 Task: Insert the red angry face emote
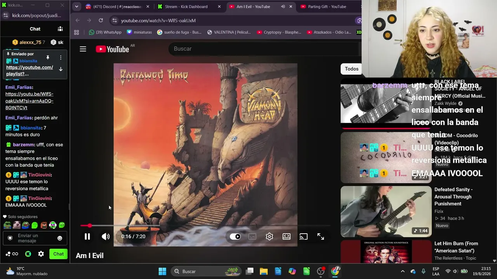pyautogui.click(x=43, y=225)
